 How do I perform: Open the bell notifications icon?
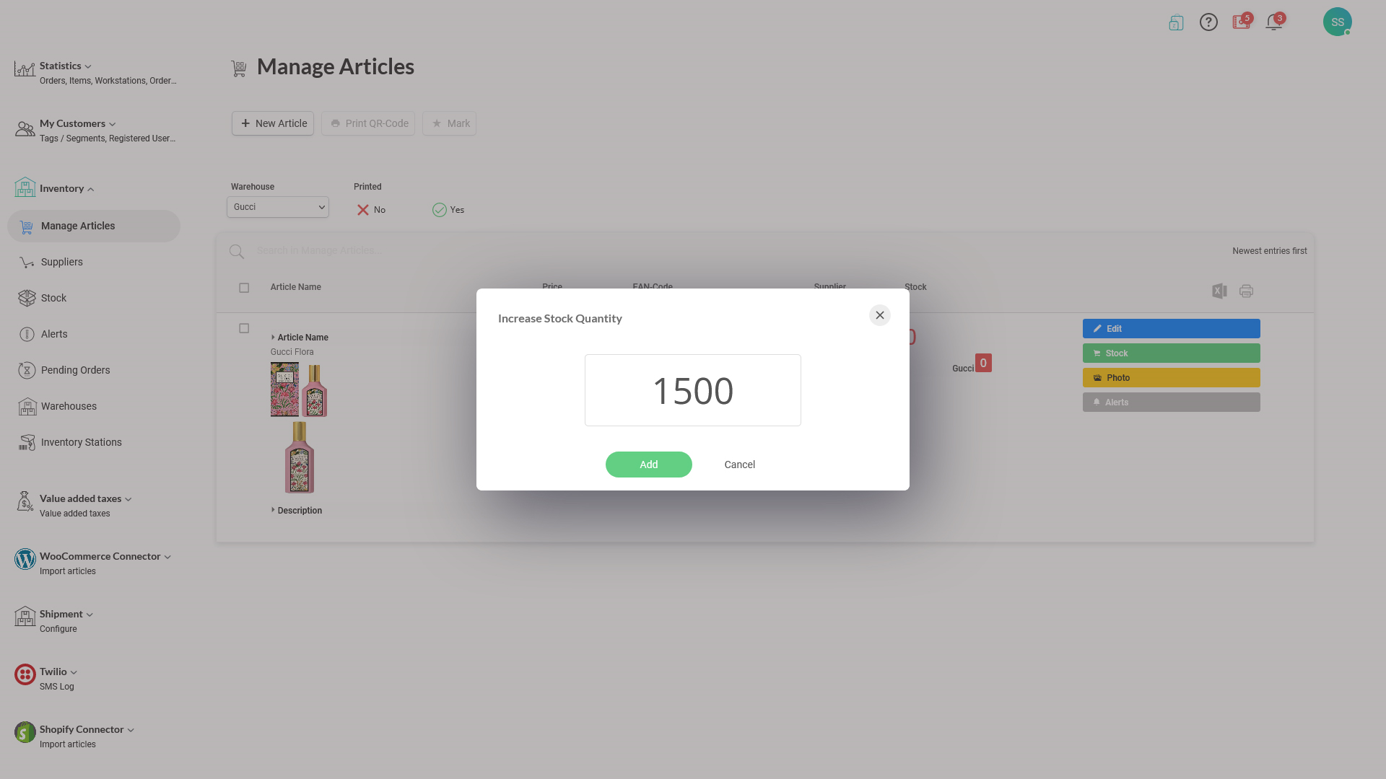coord(1274,22)
